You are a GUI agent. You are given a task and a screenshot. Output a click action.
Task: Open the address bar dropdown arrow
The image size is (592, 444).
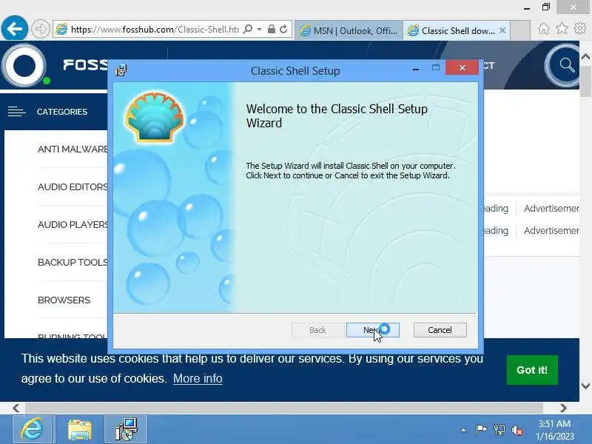pyautogui.click(x=260, y=29)
